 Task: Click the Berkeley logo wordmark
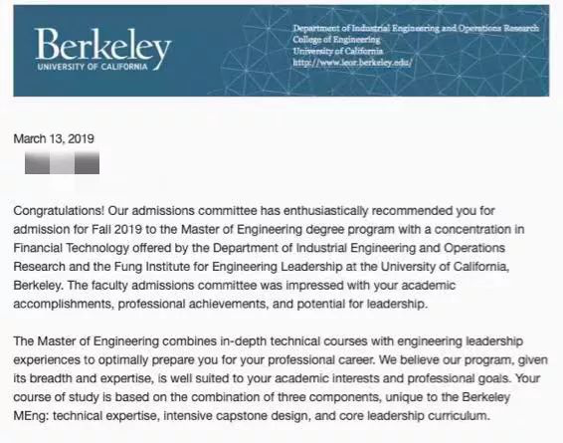tap(103, 46)
